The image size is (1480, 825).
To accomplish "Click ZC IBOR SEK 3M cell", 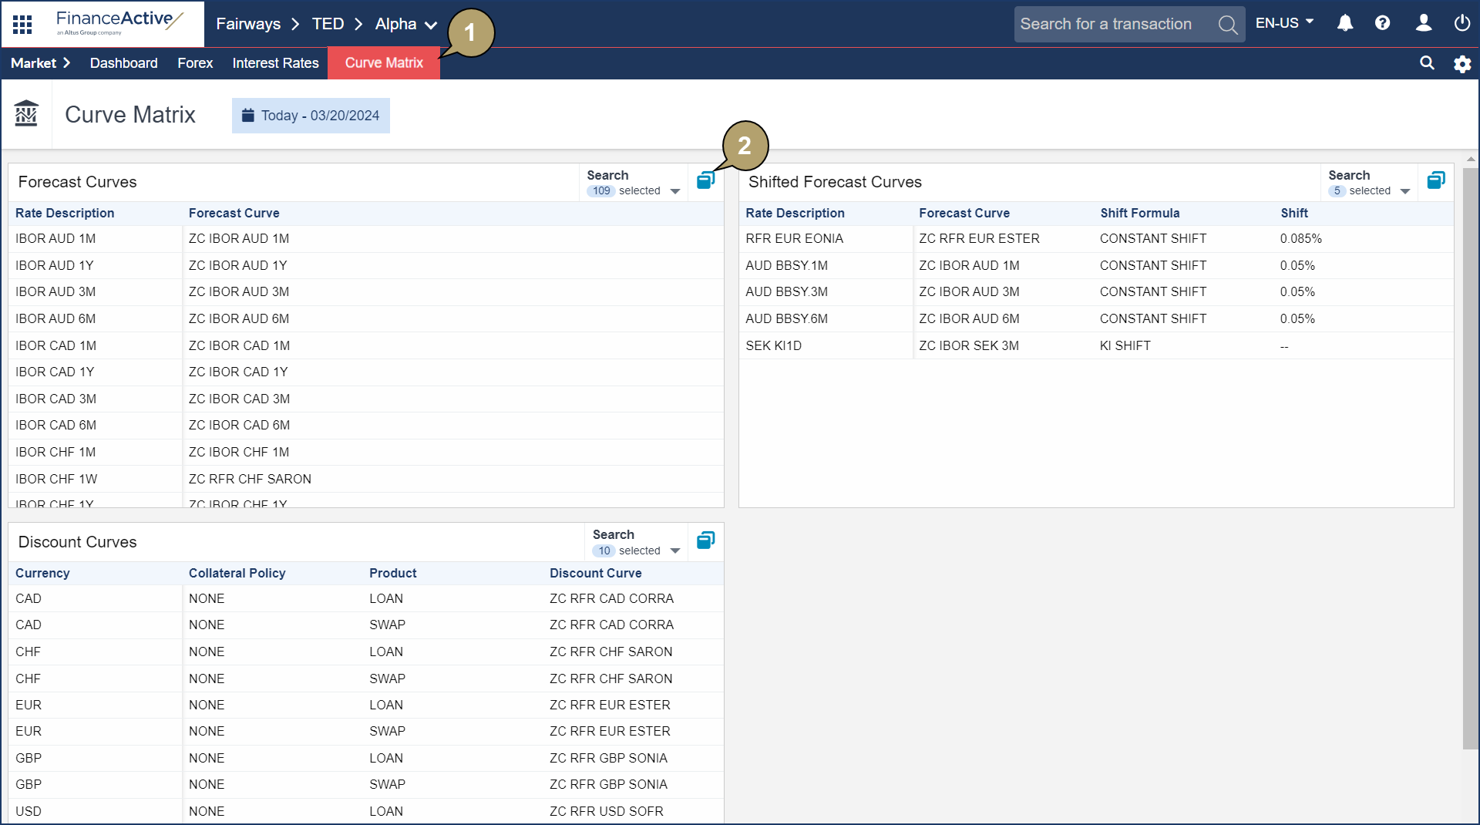I will (x=968, y=345).
